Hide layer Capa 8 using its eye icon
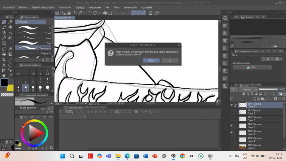286x161 pixels. pyautogui.click(x=232, y=105)
